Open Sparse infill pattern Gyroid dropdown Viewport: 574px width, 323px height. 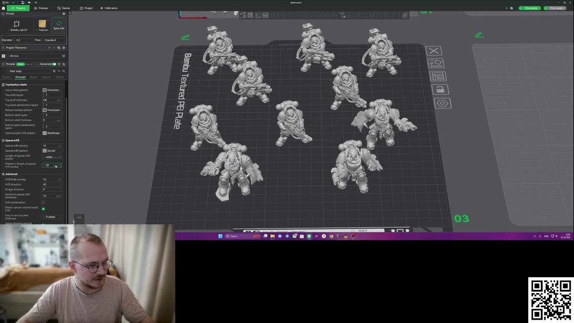pos(52,151)
